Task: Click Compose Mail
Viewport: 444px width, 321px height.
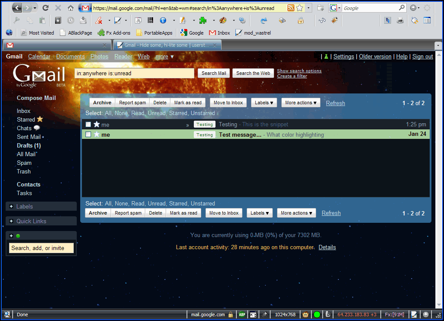Action: click(36, 98)
